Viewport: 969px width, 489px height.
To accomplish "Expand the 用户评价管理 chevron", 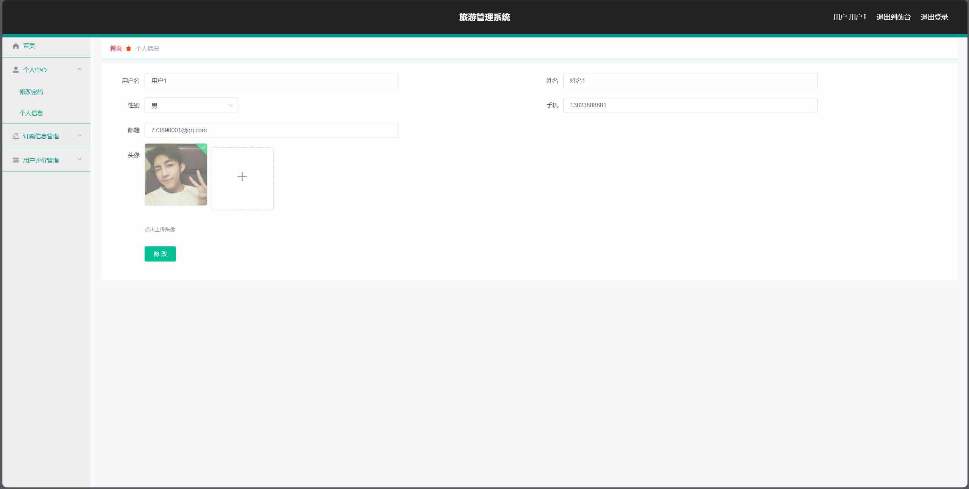I will click(x=79, y=159).
